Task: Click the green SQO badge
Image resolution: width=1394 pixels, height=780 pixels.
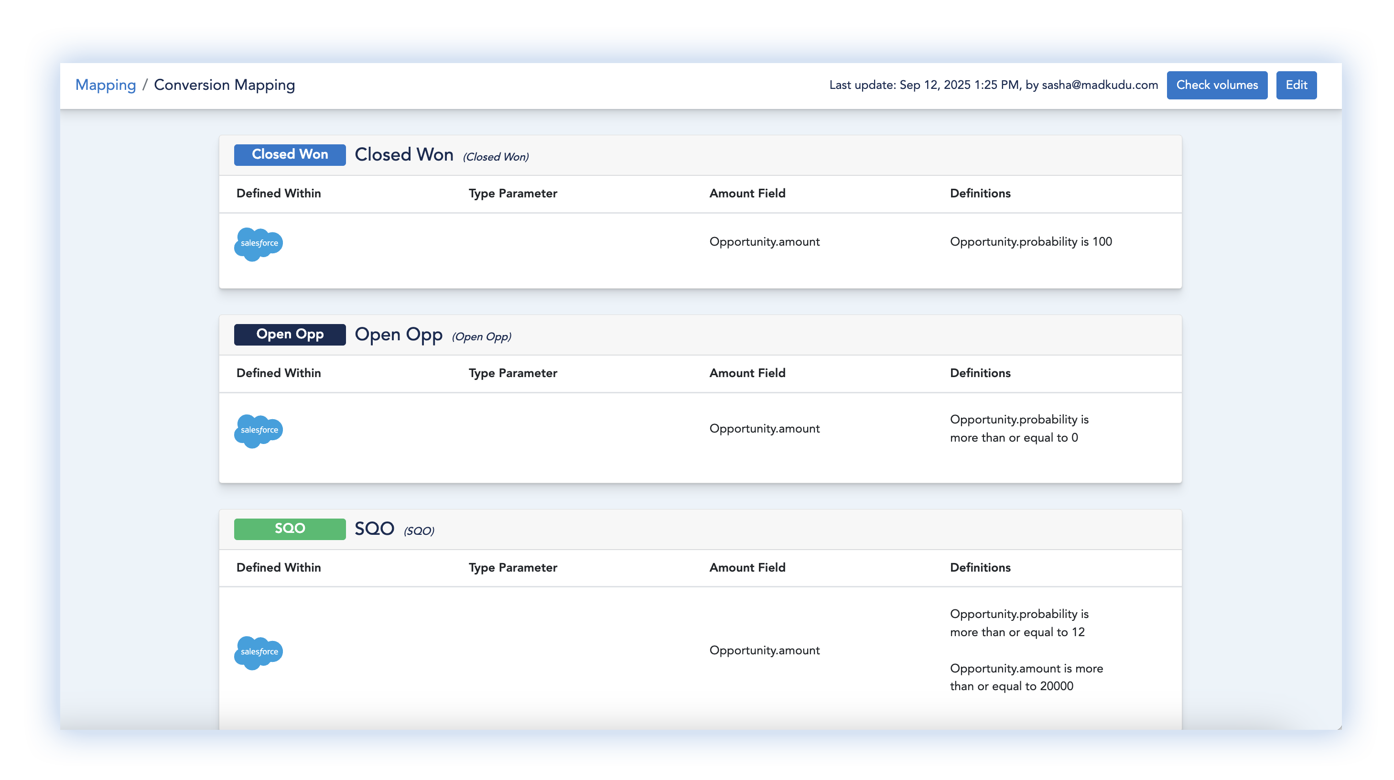Action: click(x=290, y=528)
